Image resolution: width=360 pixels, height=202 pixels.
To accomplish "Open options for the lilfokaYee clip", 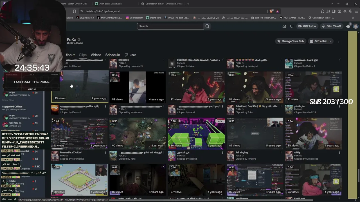I will pyautogui.click(x=164, y=60).
